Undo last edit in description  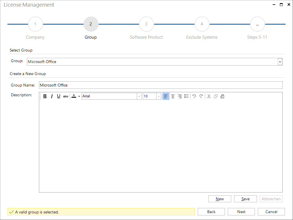click(194, 96)
